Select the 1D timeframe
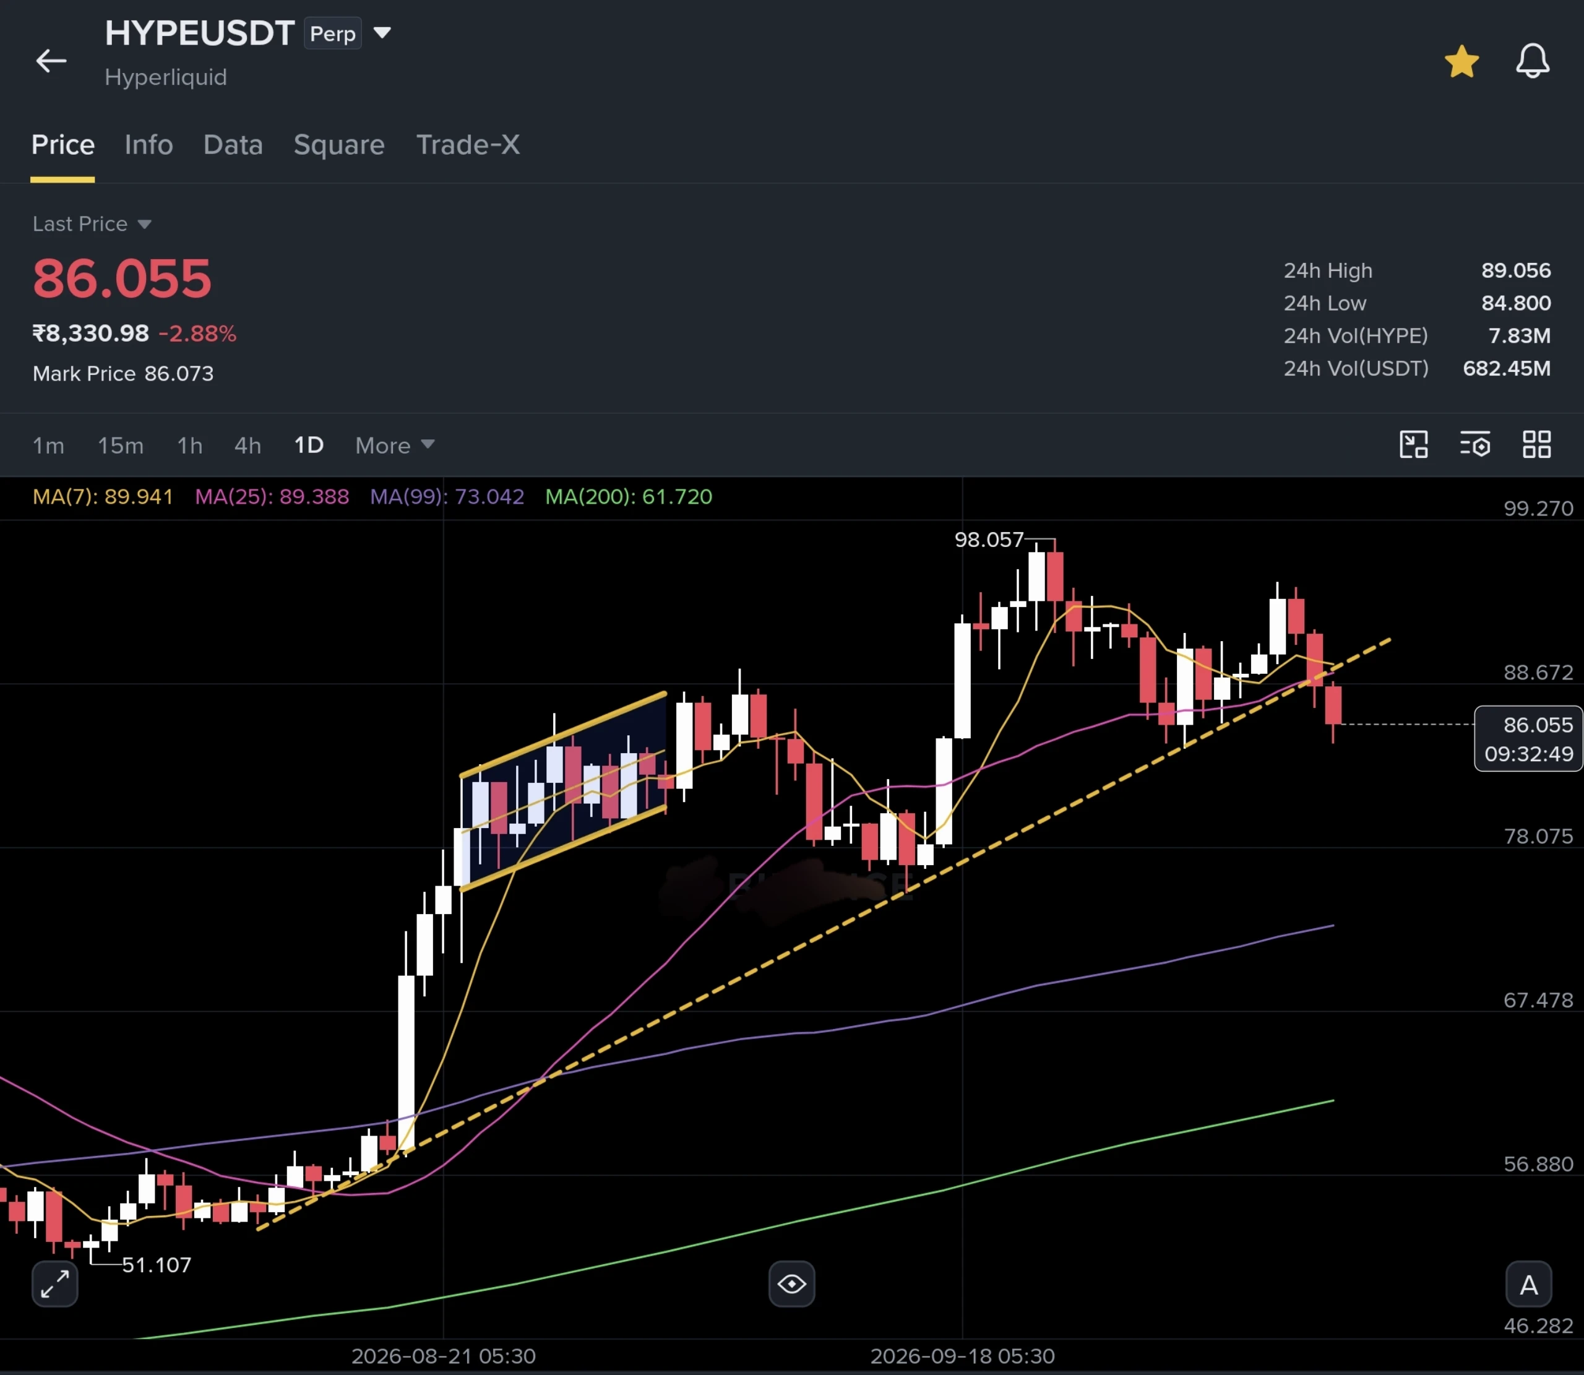The image size is (1584, 1375). (x=309, y=445)
